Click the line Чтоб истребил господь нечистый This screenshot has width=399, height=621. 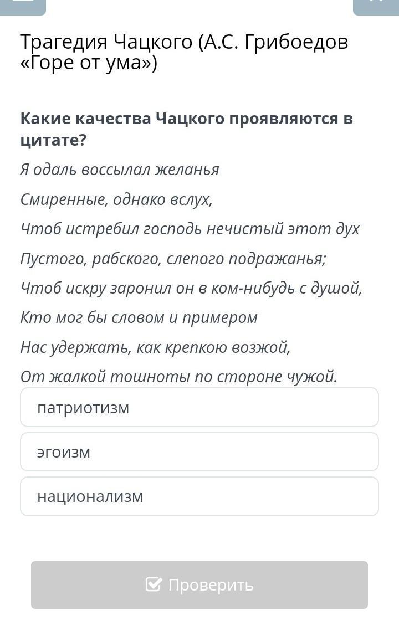190,229
